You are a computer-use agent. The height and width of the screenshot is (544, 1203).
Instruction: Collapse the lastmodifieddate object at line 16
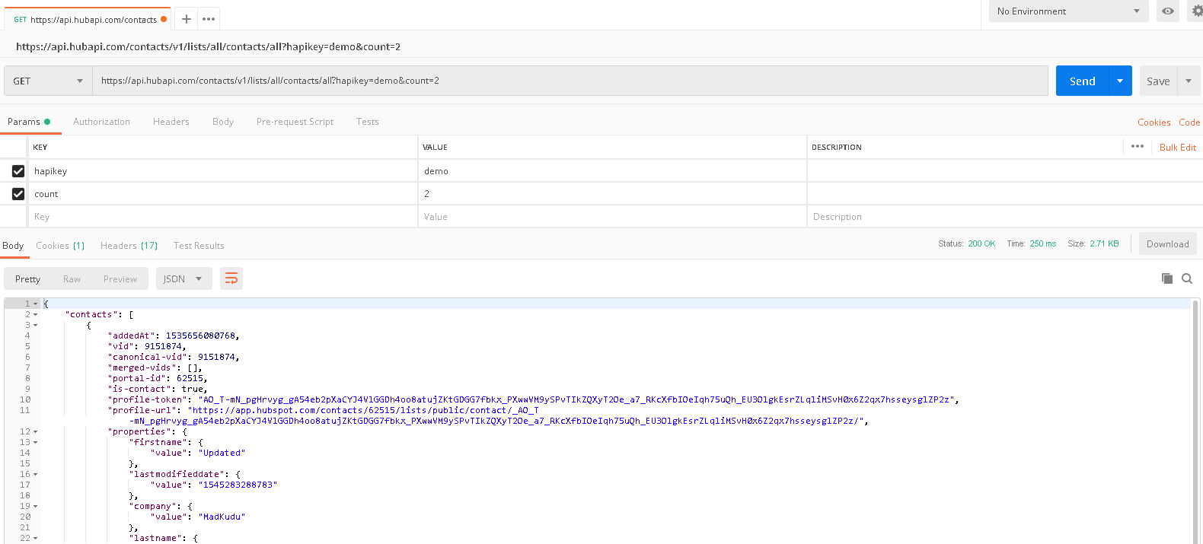click(x=35, y=474)
